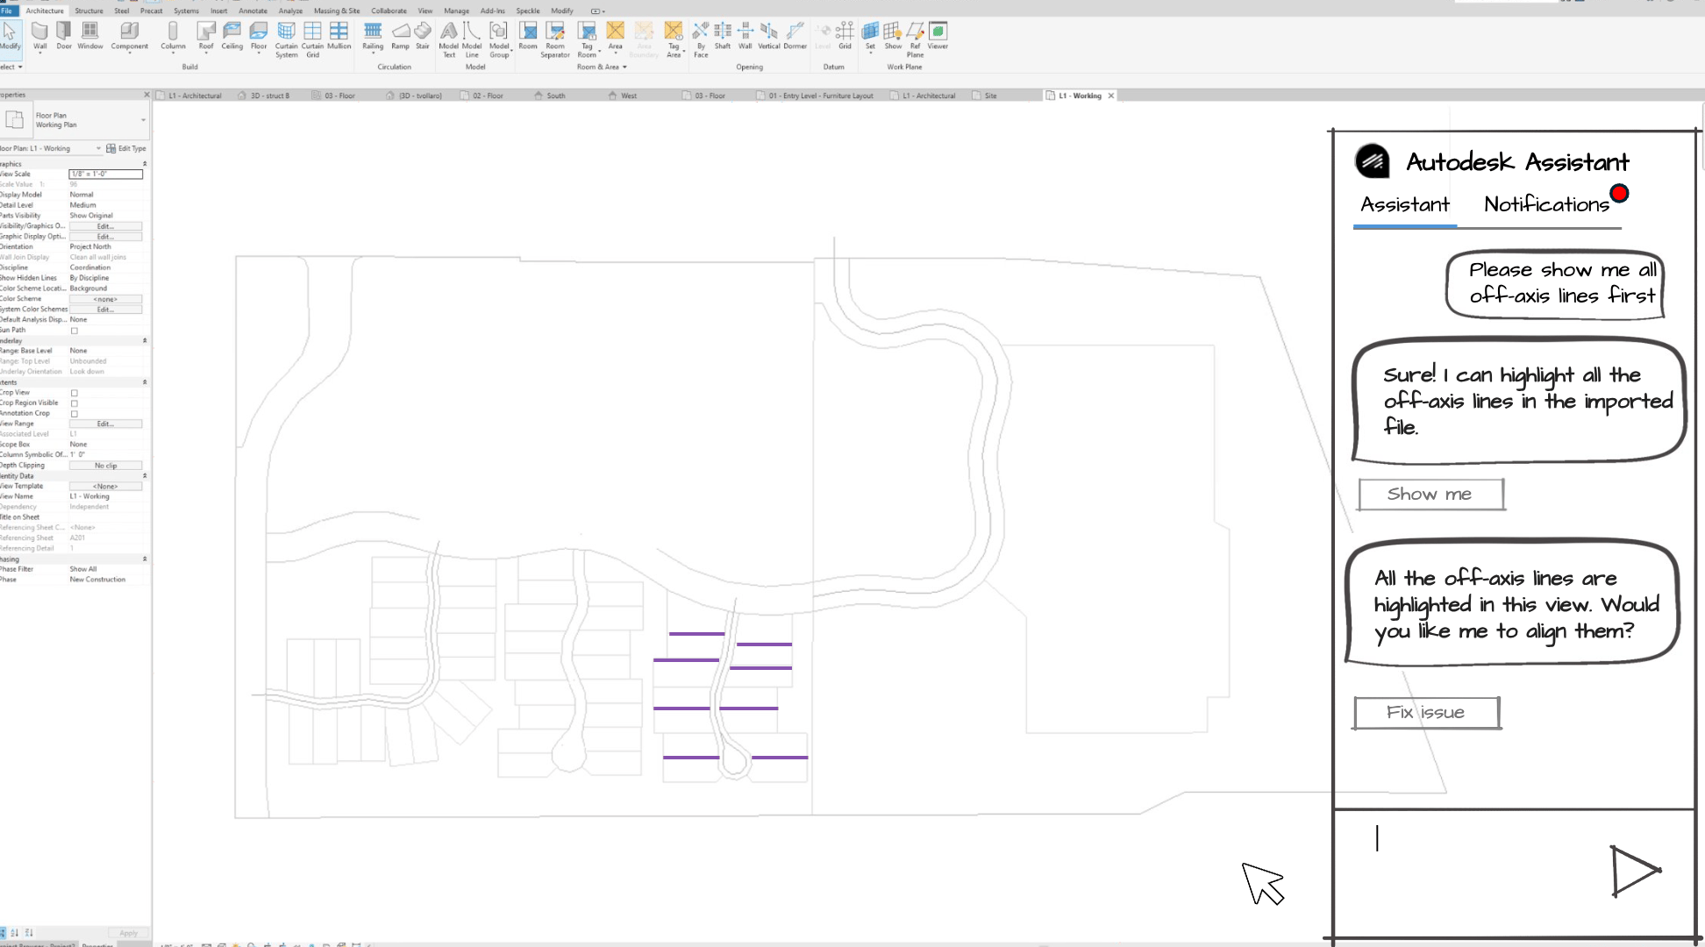Select the Curtain System tool
Viewport: 1705px width, 947px height.
tap(287, 39)
